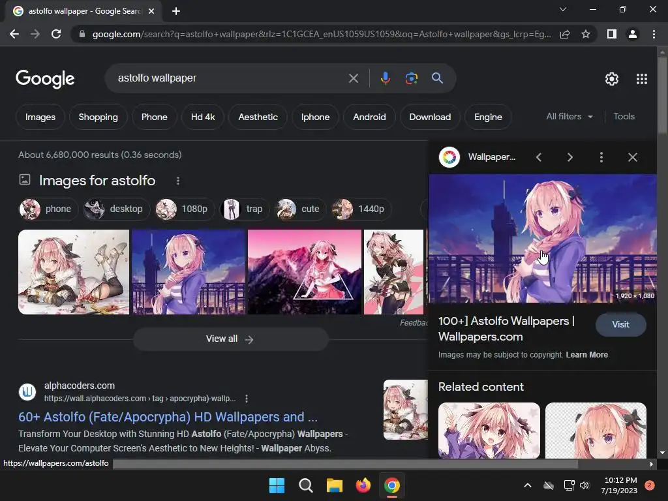The width and height of the screenshot is (668, 501).
Task: Reload the page with the refresh icon
Action: [56, 34]
